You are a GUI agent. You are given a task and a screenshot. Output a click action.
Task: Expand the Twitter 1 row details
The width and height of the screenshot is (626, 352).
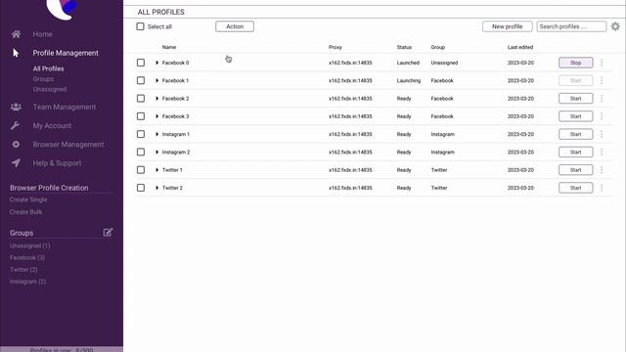(156, 170)
